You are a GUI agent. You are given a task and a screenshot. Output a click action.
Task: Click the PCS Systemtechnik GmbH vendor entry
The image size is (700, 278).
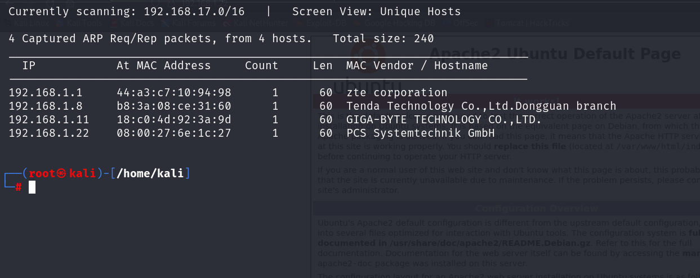coord(421,133)
